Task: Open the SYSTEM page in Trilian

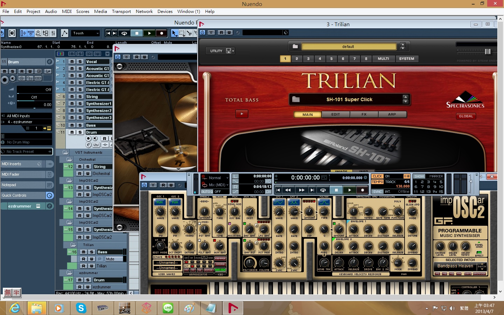Action: click(407, 59)
